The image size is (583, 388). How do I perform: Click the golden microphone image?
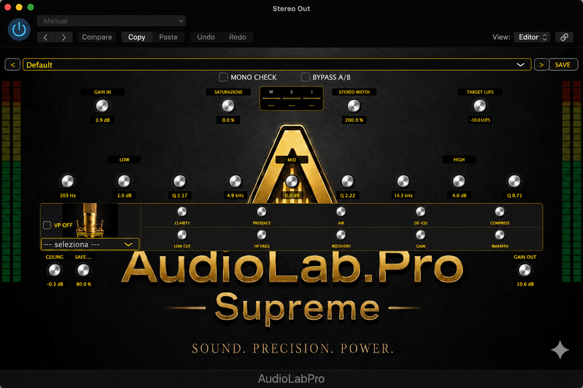pyautogui.click(x=90, y=221)
